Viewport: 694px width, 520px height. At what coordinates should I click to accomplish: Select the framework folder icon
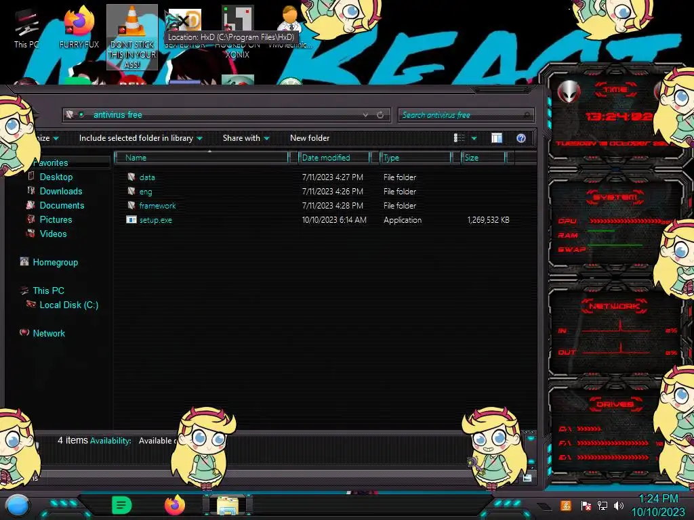tap(131, 205)
